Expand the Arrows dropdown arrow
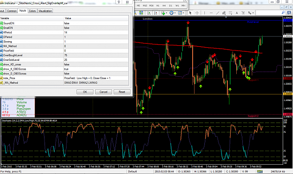Viewport: 293px width, 174px height. click(x=253, y=13)
